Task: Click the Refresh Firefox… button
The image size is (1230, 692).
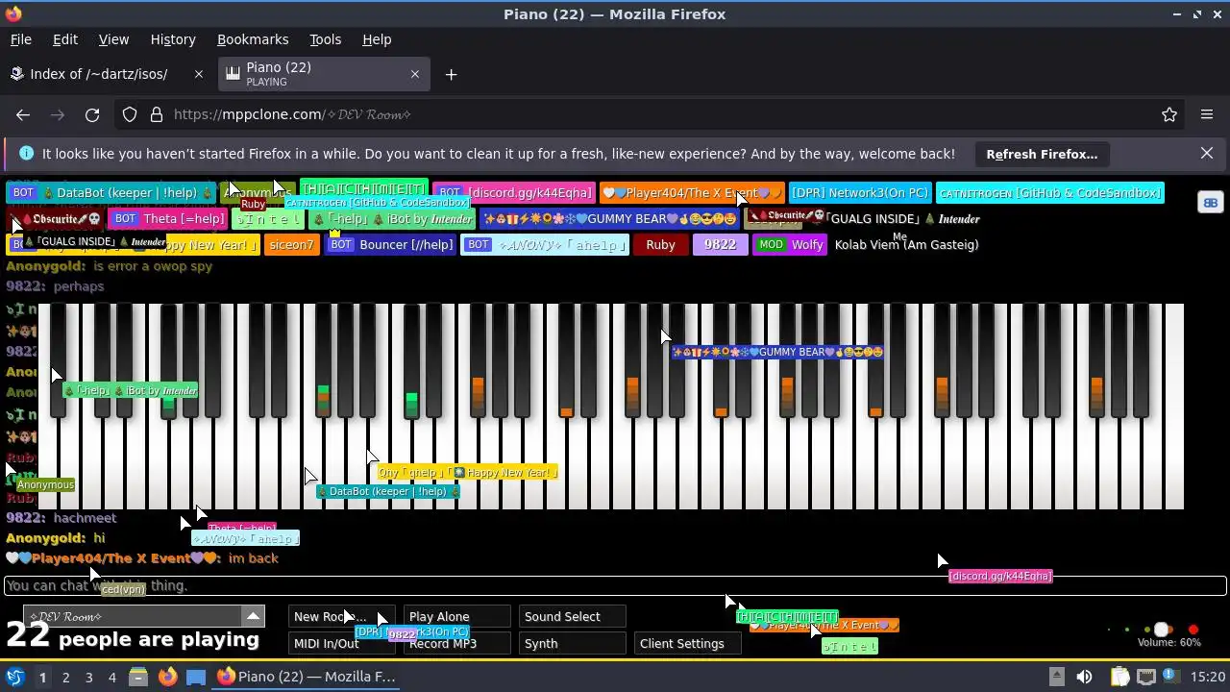Action: tap(1042, 154)
